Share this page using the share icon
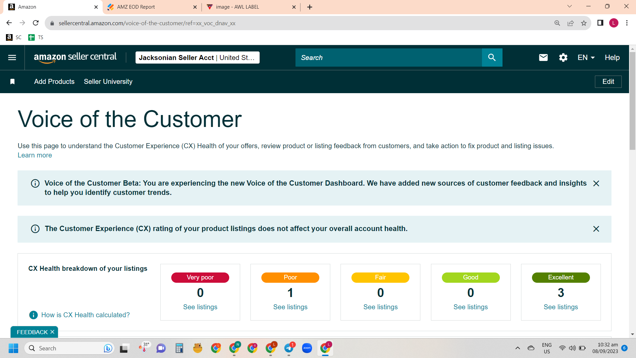The width and height of the screenshot is (636, 358). pos(570,23)
